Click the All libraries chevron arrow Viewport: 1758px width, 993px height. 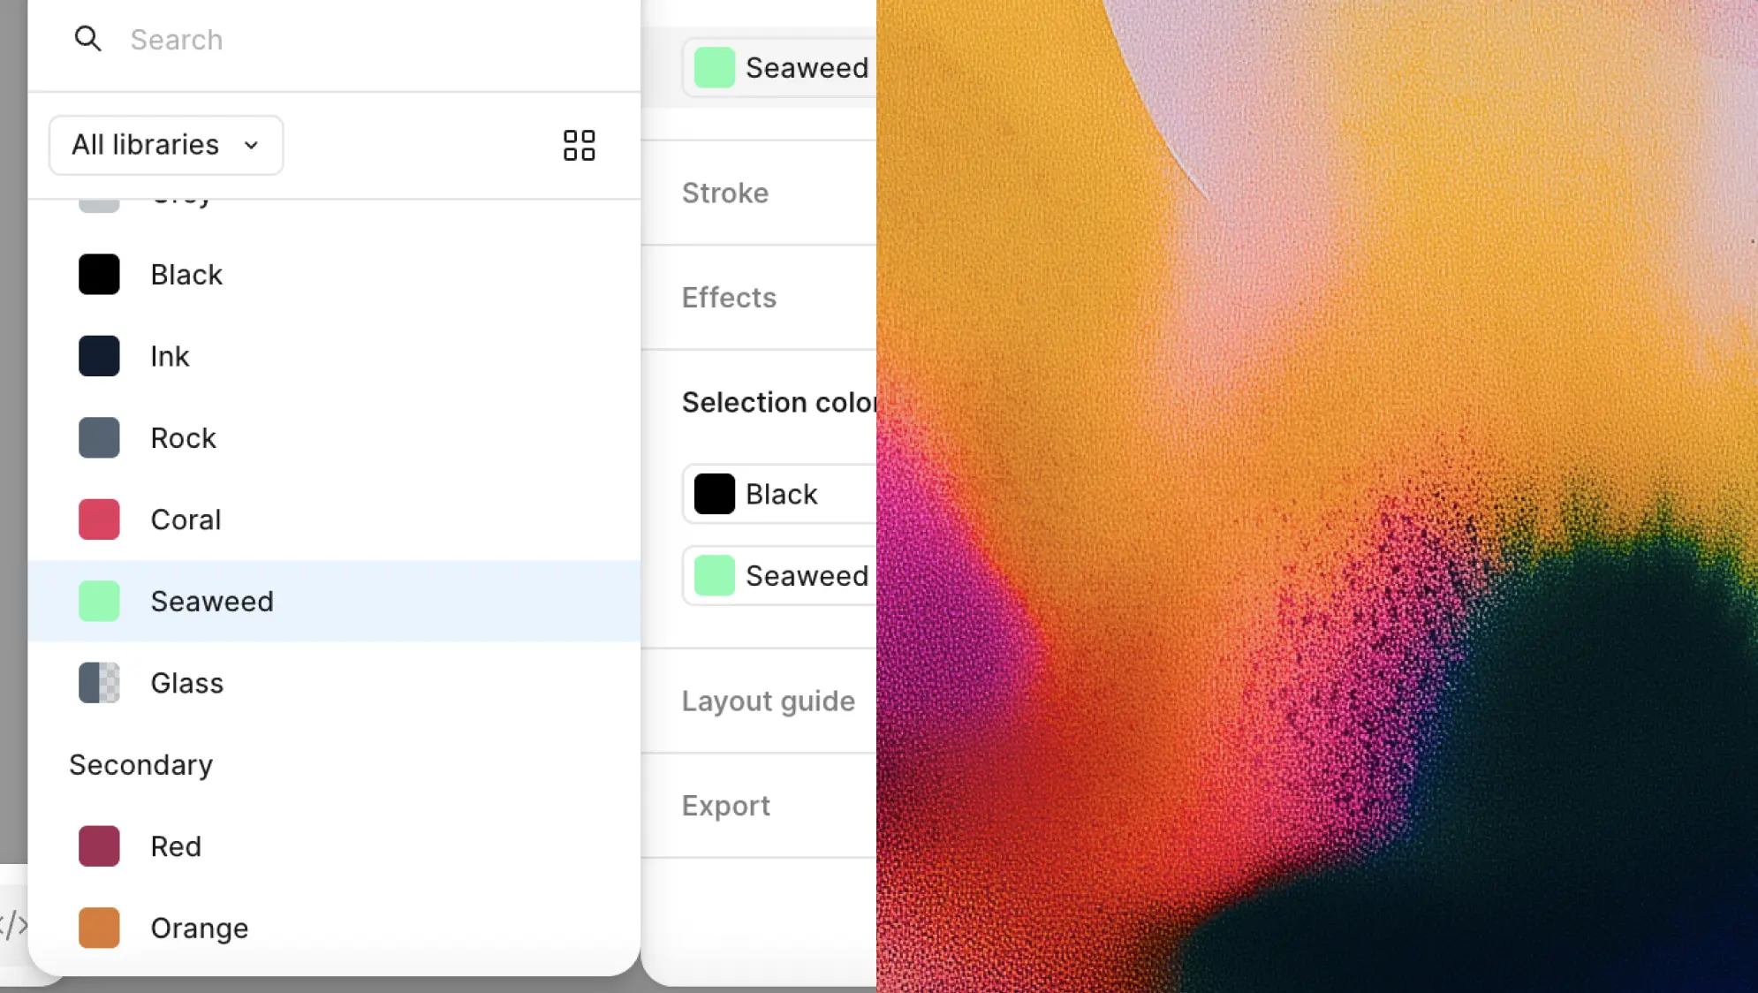(x=251, y=146)
